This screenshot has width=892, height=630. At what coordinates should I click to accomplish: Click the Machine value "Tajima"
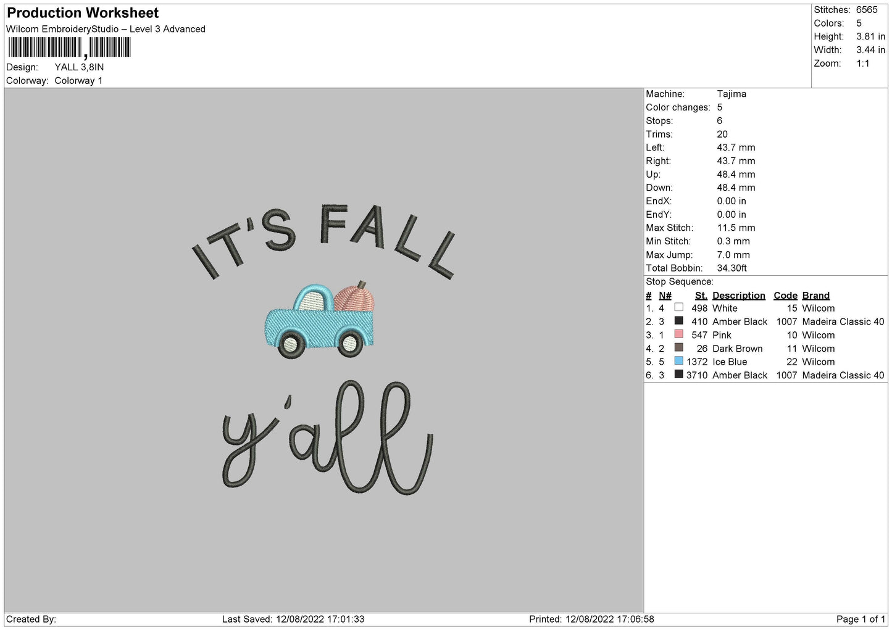coord(732,94)
